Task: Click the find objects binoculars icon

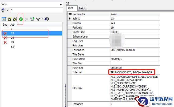Action: 47,19
